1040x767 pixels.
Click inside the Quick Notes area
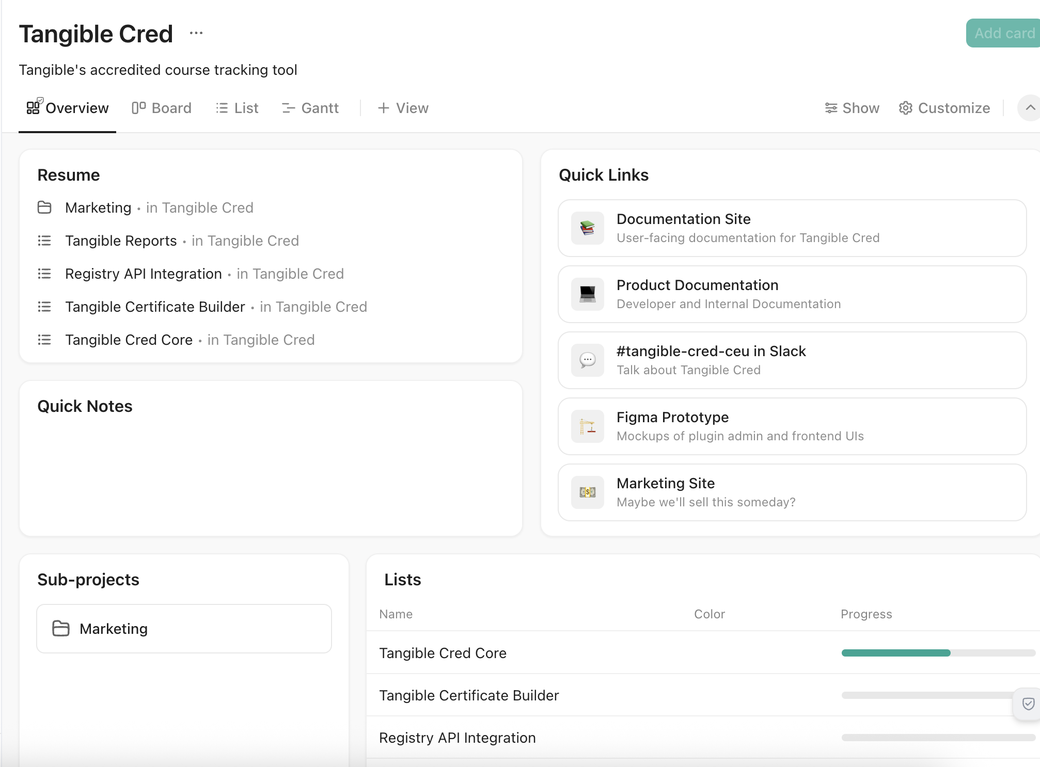tap(271, 470)
